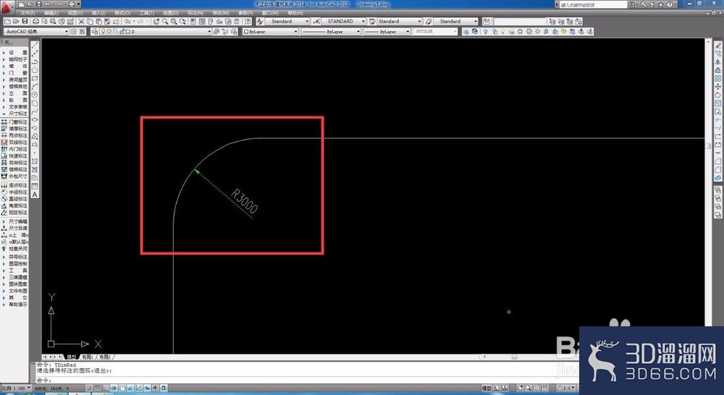Click the Copy icon in standard toolbar
The width and height of the screenshot is (724, 395).
click(x=90, y=21)
